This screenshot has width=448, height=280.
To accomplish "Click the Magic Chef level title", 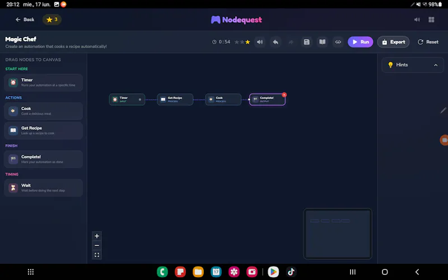I will click(x=21, y=39).
